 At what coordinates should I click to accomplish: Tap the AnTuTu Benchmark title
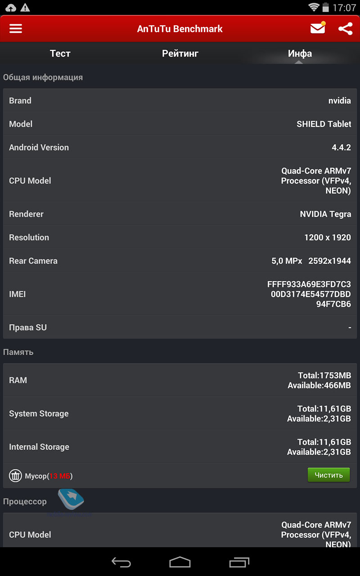tap(180, 29)
